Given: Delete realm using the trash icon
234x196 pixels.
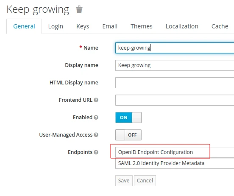Looking at the screenshot, I should (79, 10).
